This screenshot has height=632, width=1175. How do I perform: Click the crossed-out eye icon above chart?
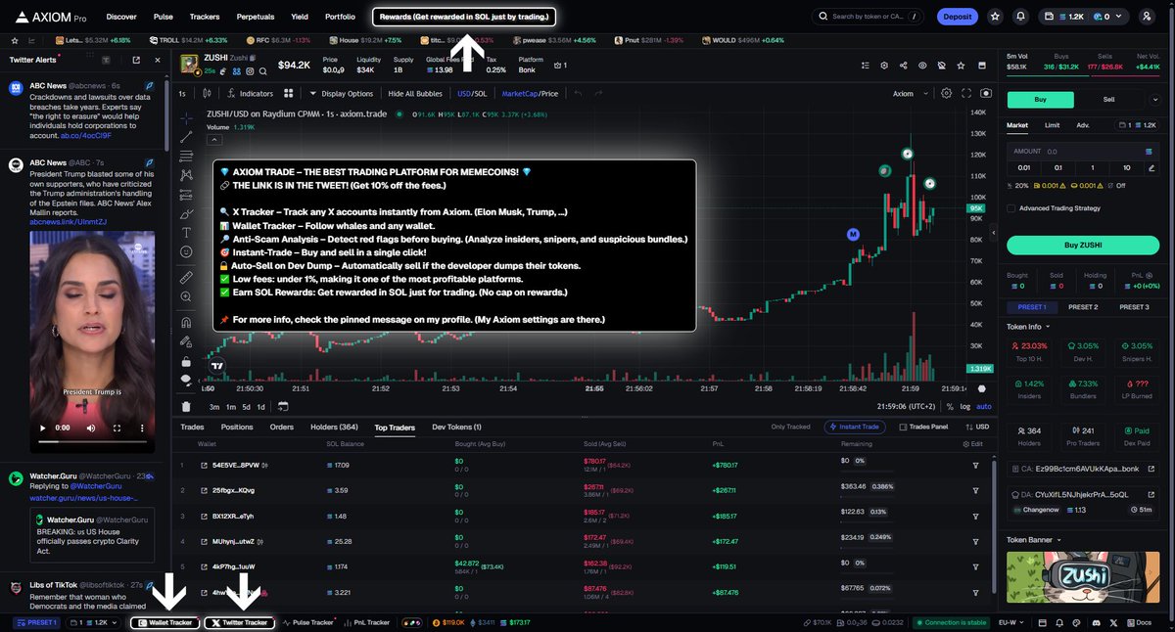[x=941, y=65]
